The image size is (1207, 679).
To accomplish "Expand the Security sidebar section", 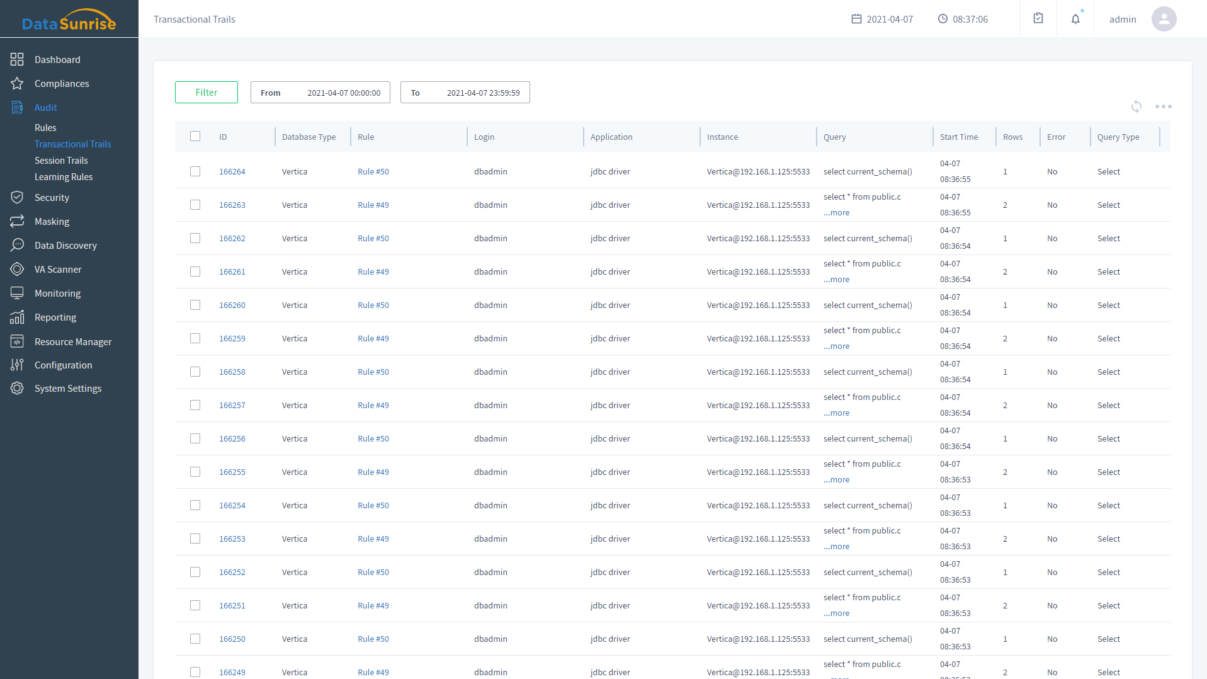I will [52, 198].
